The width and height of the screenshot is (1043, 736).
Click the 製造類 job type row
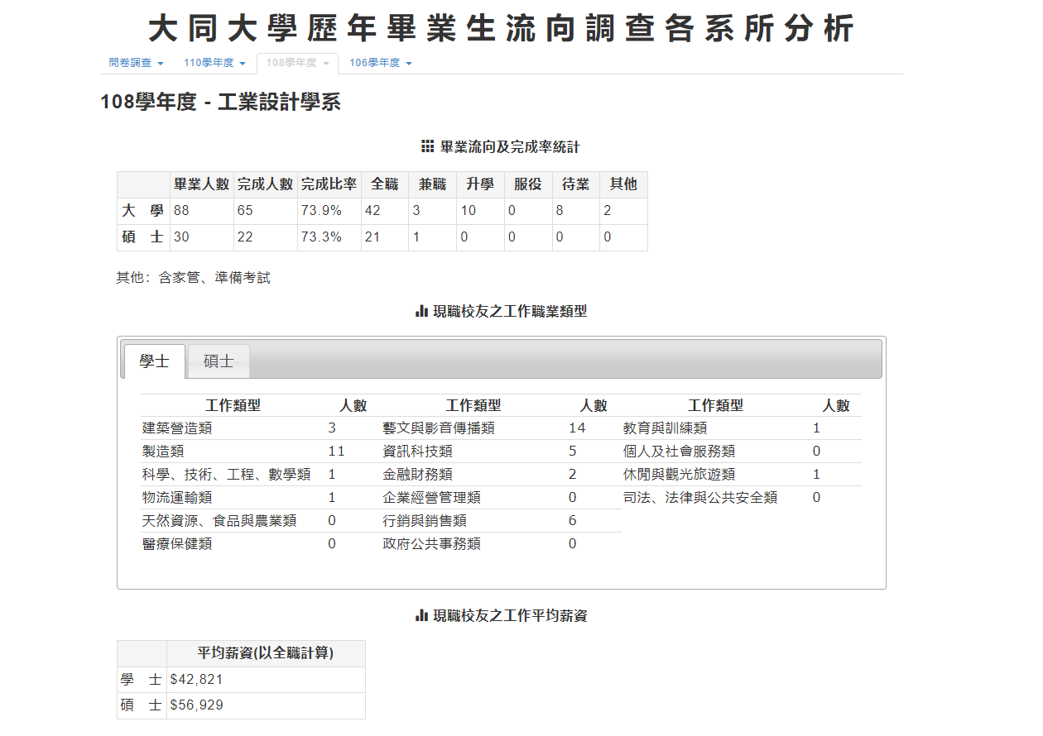(261, 452)
